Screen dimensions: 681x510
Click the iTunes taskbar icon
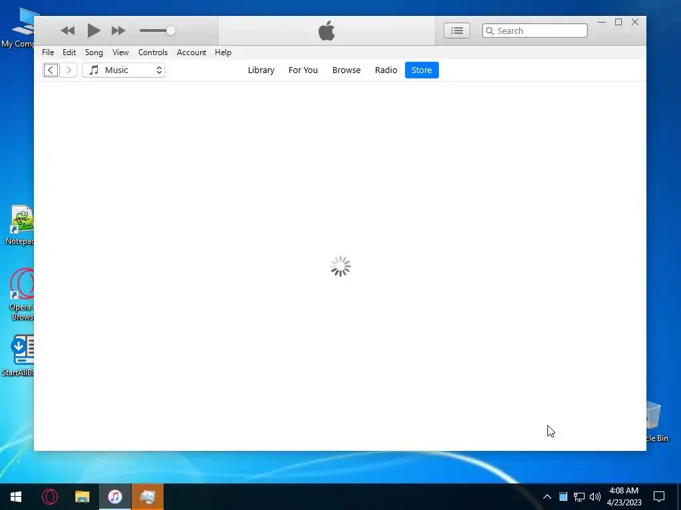(x=115, y=497)
